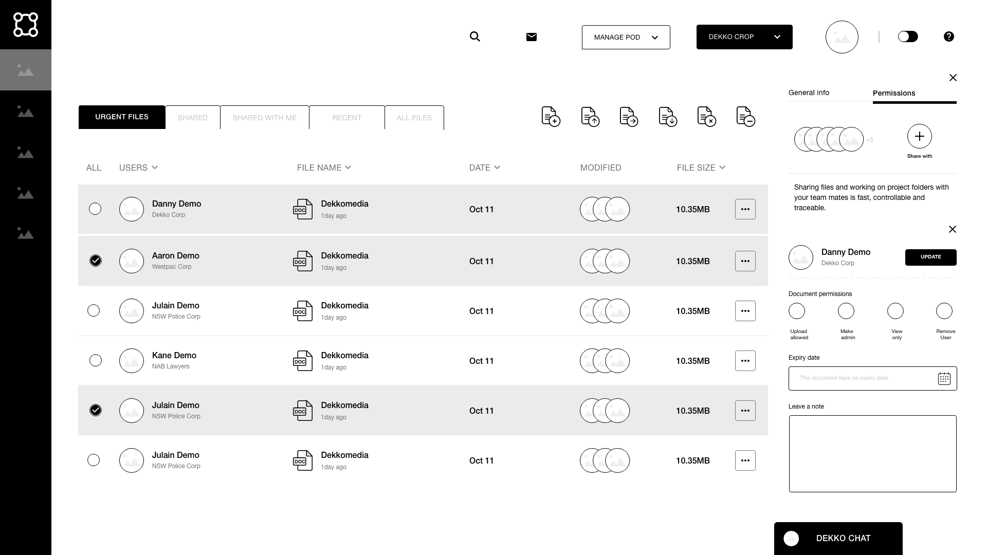
Task: Click the Leave a note text area
Action: [872, 453]
